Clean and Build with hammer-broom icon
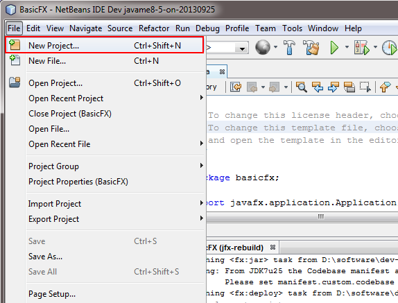 311,47
